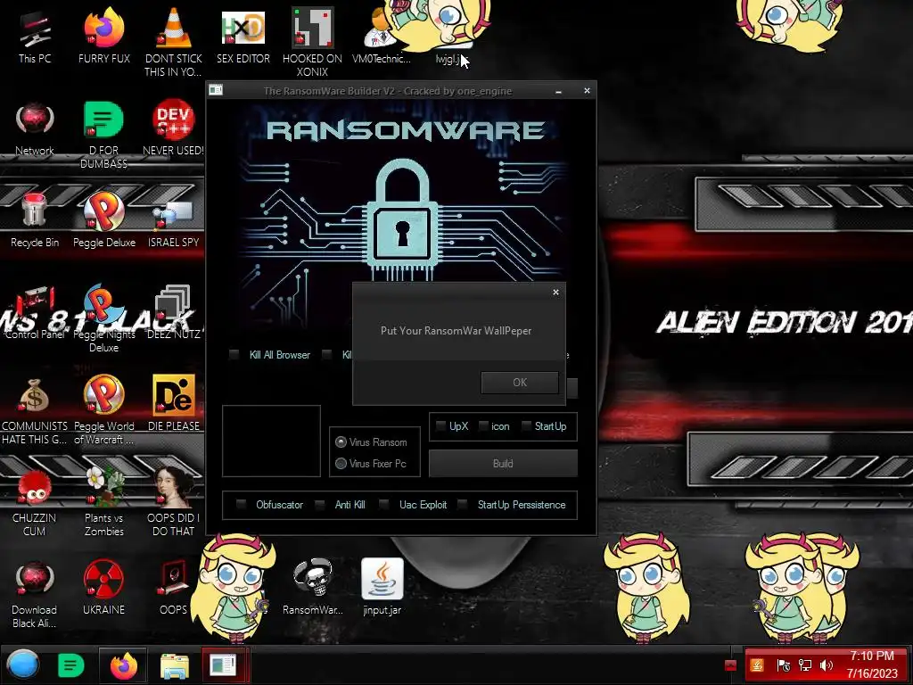Click OK in the wallpaper dialog

point(520,382)
